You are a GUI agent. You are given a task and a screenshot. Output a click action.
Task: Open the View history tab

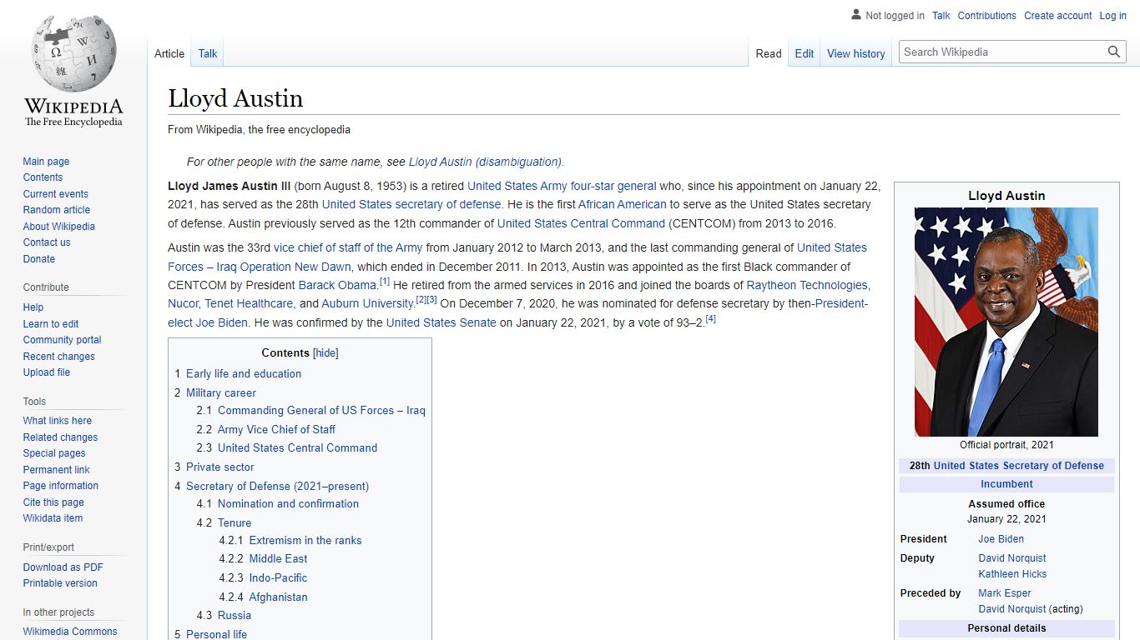pos(855,53)
